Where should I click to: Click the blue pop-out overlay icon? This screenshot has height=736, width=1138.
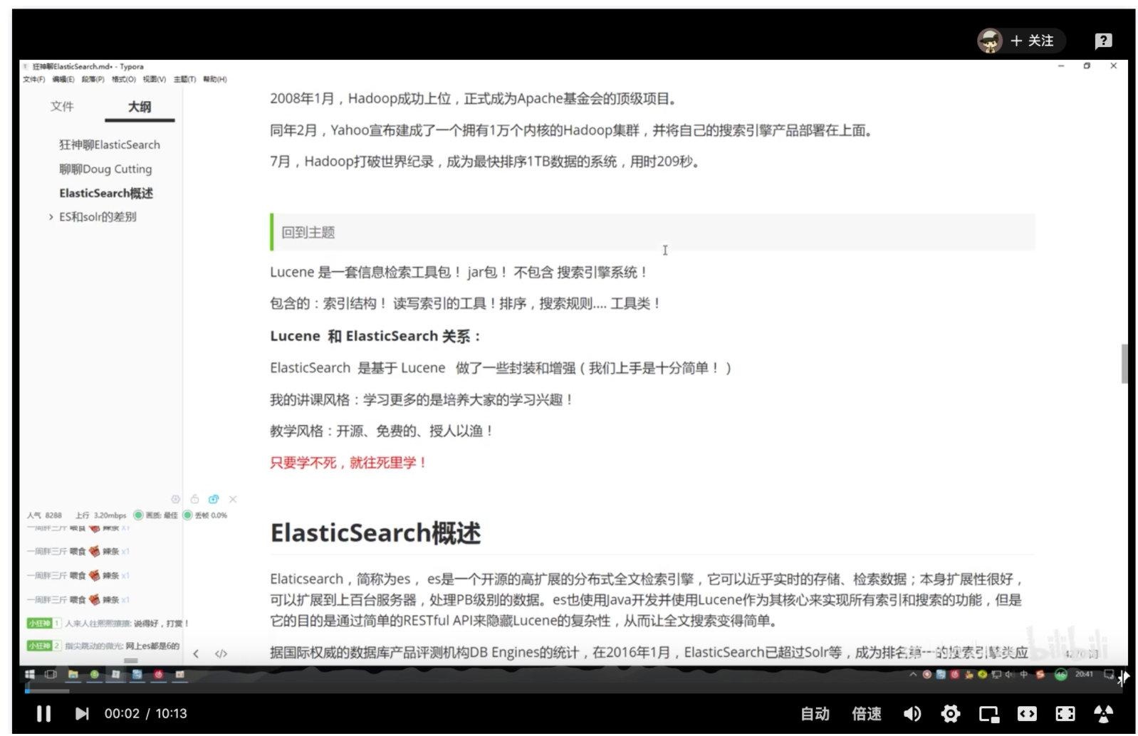tap(214, 499)
